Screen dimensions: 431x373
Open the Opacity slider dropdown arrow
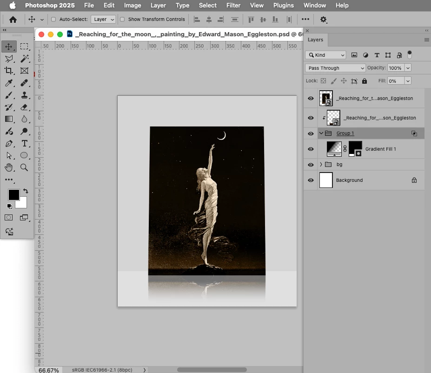tap(408, 68)
